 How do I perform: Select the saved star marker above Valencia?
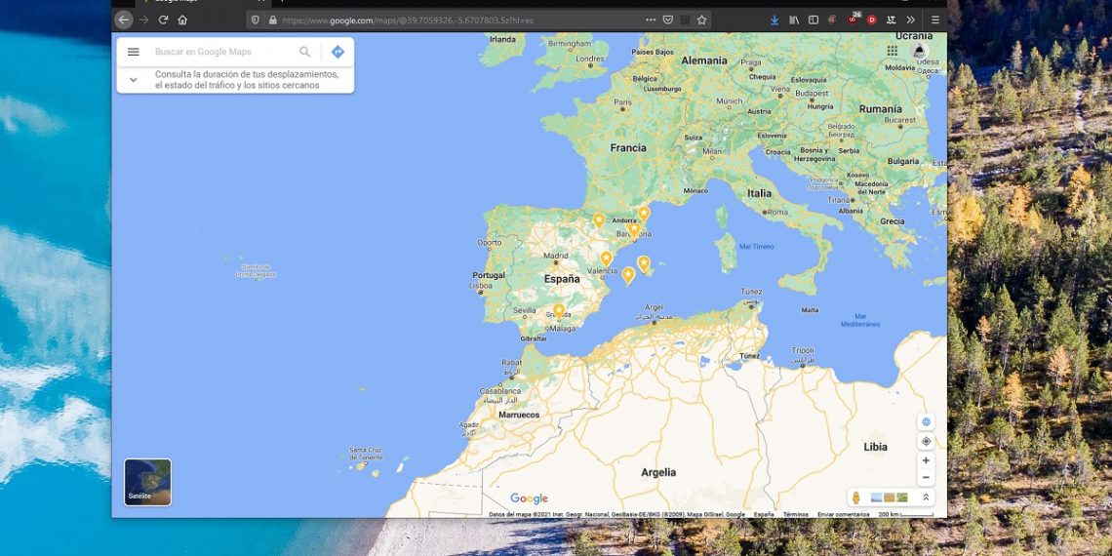tap(607, 258)
